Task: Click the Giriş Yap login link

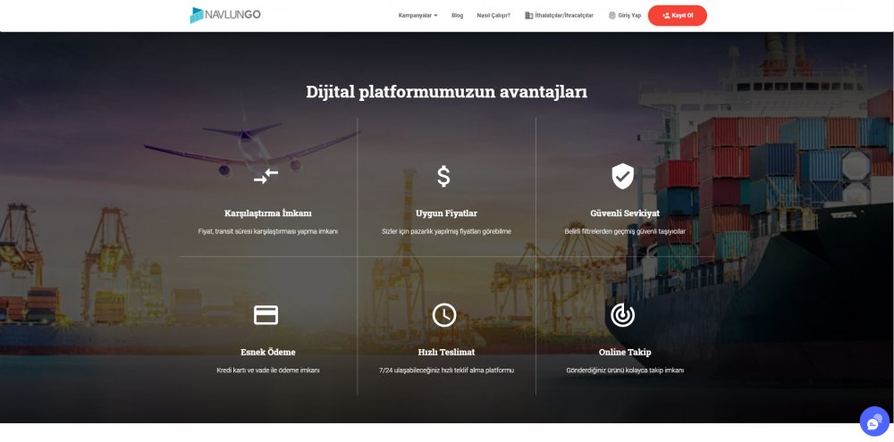Action: (x=629, y=15)
